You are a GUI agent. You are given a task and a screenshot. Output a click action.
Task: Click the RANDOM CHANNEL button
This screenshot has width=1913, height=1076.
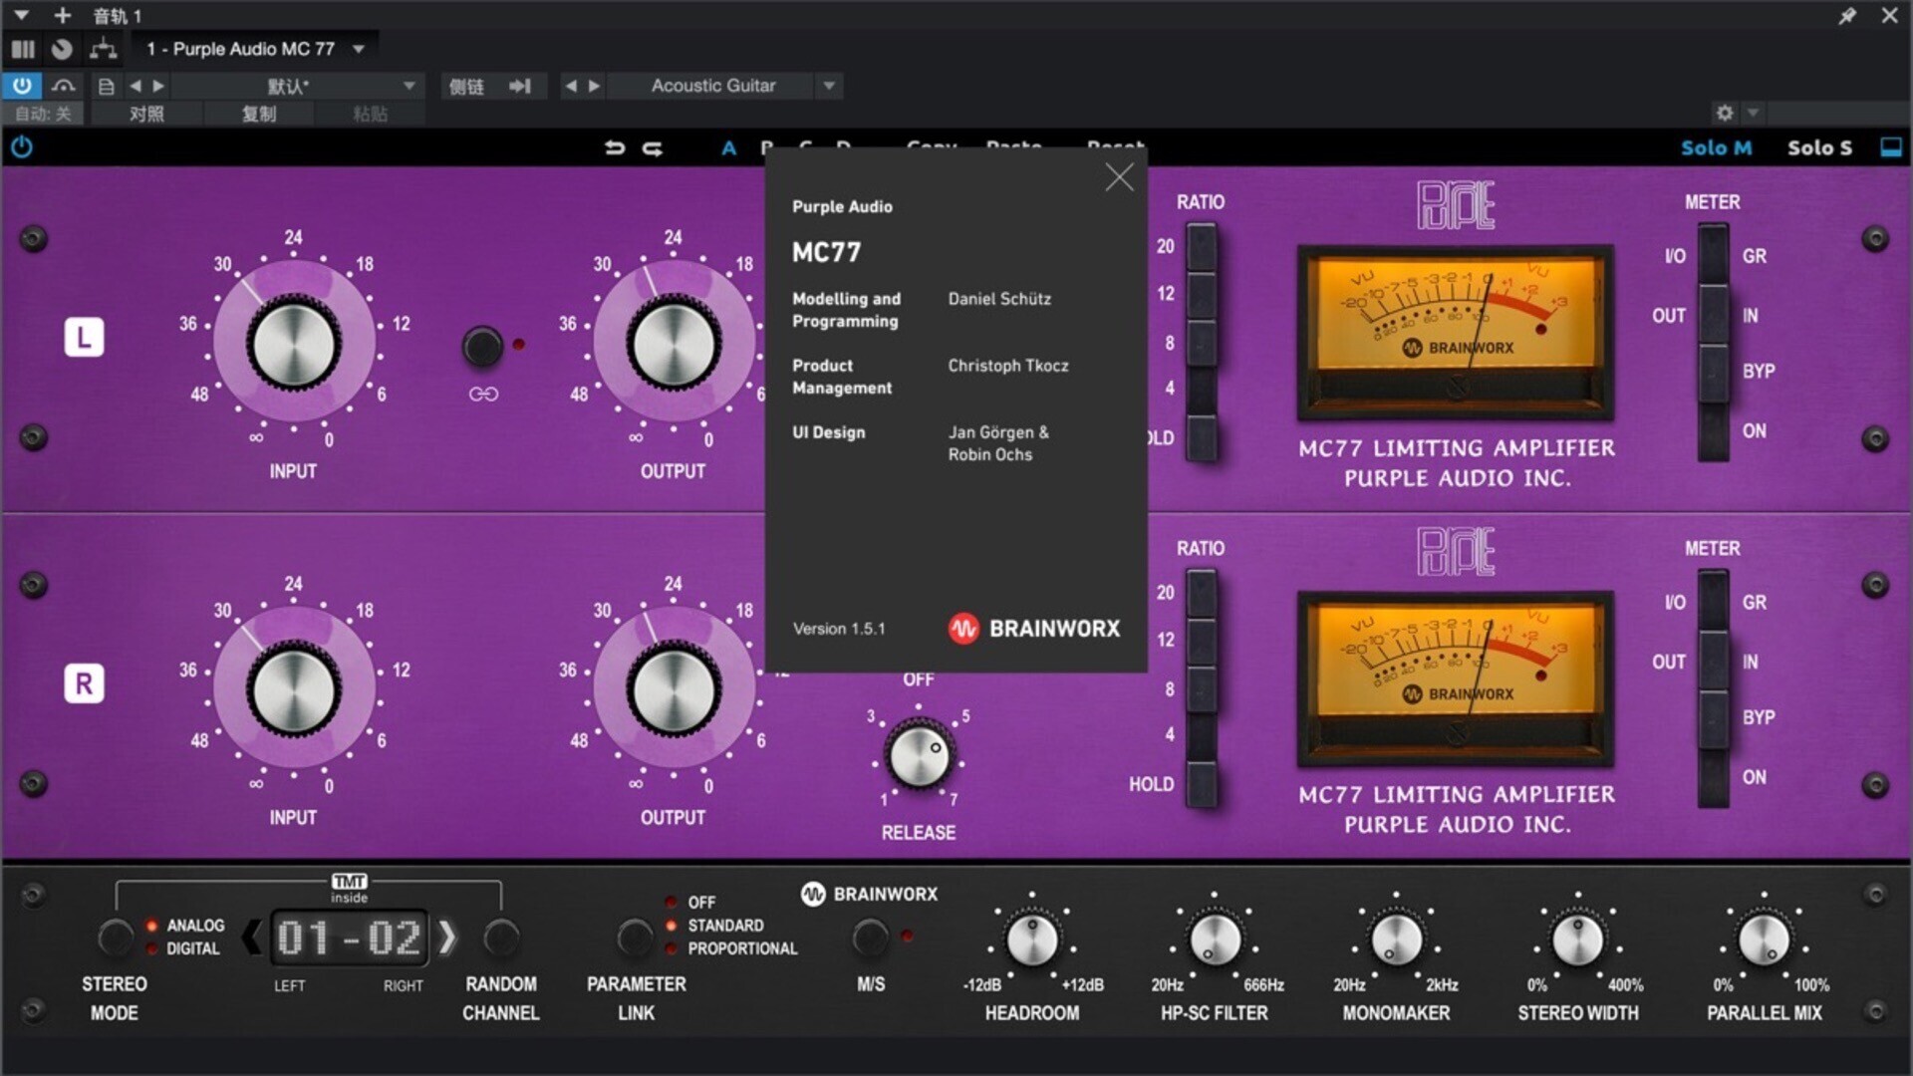tap(501, 938)
